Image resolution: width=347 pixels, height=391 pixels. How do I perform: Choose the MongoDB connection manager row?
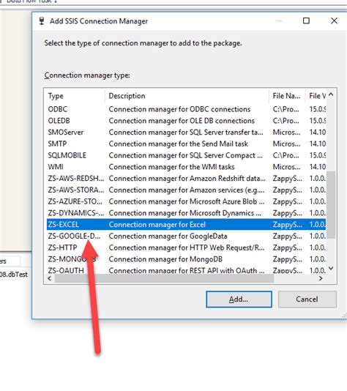click(186, 259)
